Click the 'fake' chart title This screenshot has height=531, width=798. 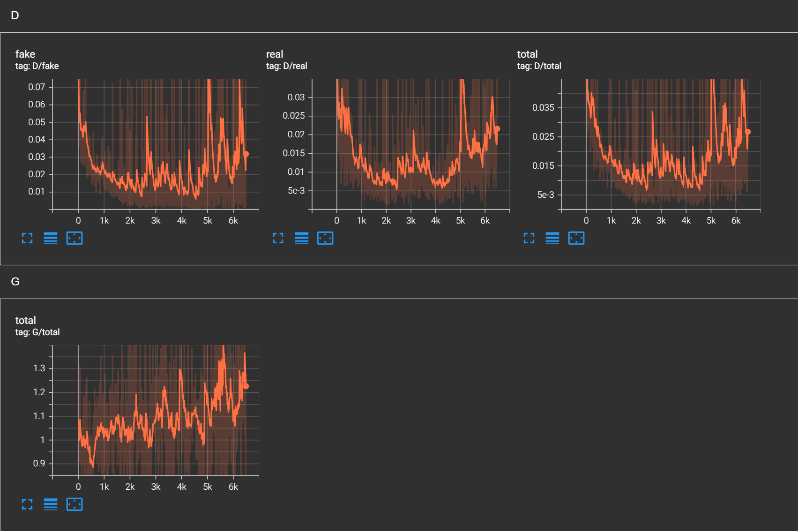point(25,54)
